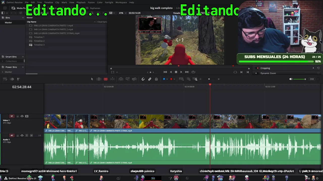
Task: Open the viewer transform overlay dropdown
Action: (117, 72)
